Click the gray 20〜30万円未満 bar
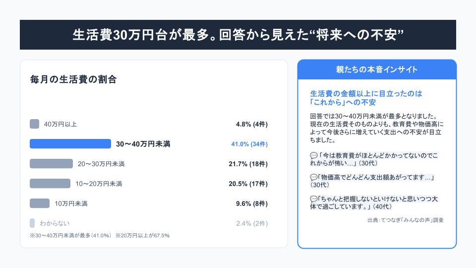 (x=51, y=164)
